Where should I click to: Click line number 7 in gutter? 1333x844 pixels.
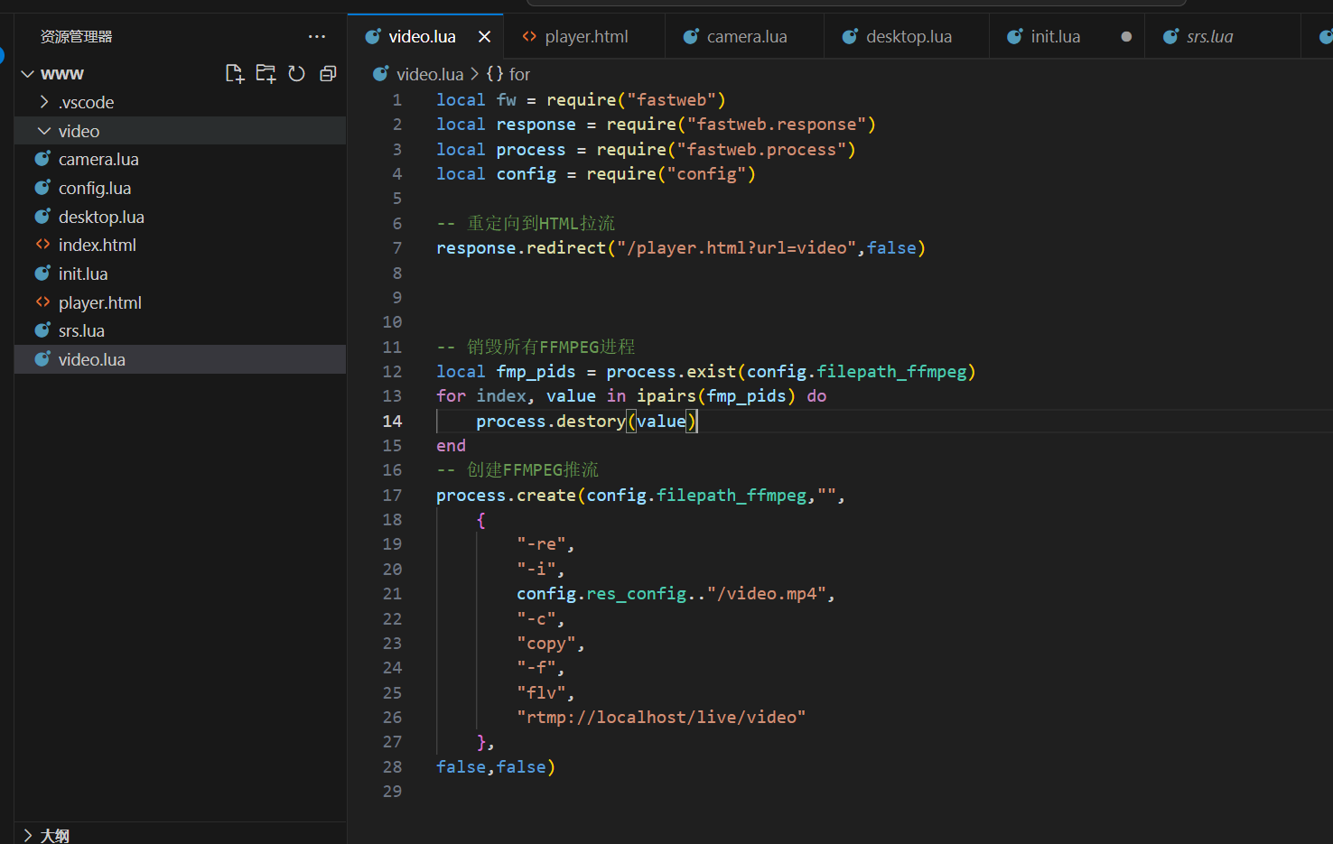(397, 247)
